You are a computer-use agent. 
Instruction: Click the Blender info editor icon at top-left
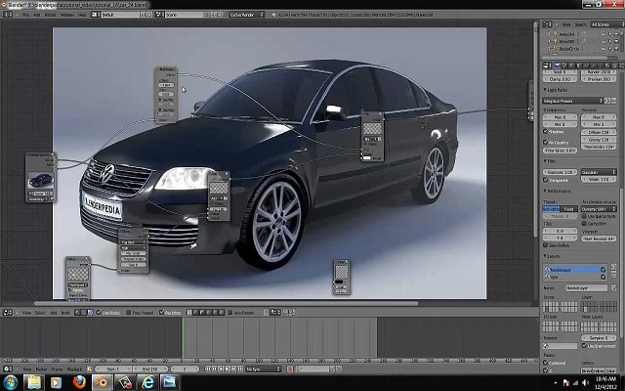coord(9,15)
